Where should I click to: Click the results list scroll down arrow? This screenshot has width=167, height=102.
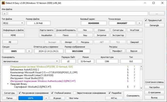tap(141, 88)
